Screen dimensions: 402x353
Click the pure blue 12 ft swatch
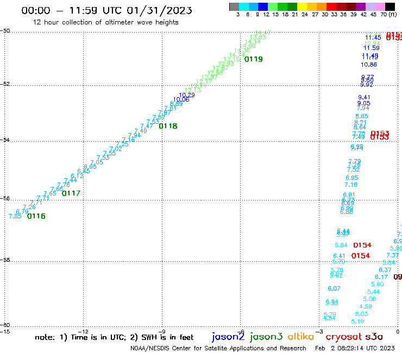(263, 7)
